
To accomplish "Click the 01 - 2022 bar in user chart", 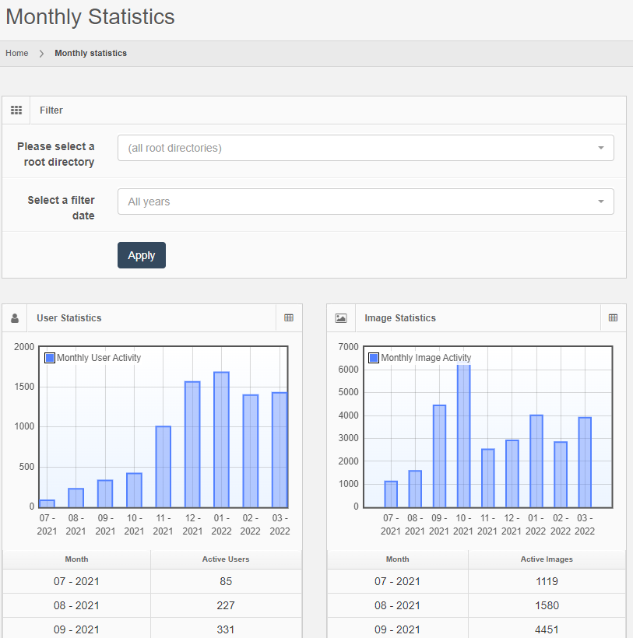I will pos(221,440).
